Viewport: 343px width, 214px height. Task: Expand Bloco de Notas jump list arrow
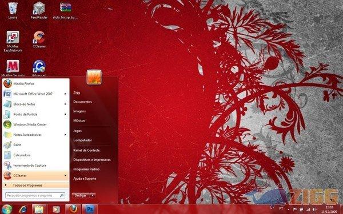tap(65, 104)
